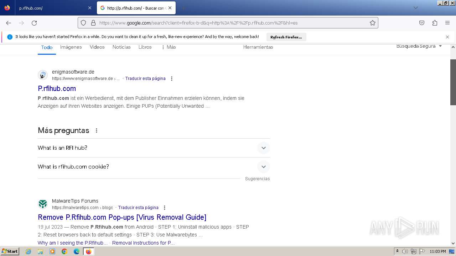Open the Firefox hamburger menu
This screenshot has width=456, height=256.
(x=447, y=23)
